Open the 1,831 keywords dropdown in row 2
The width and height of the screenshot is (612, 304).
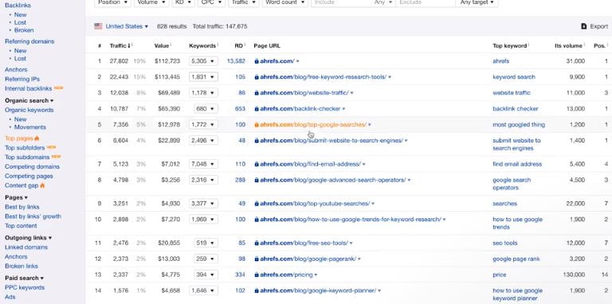(x=203, y=77)
